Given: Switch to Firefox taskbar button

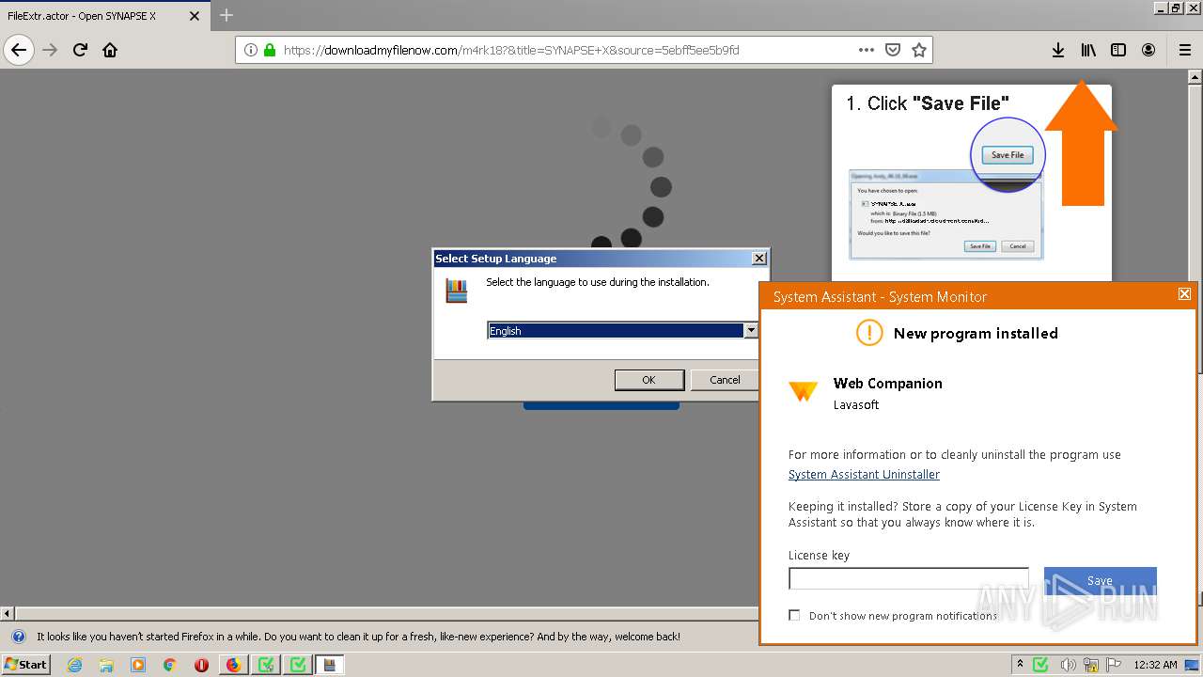Looking at the screenshot, I should pos(234,665).
